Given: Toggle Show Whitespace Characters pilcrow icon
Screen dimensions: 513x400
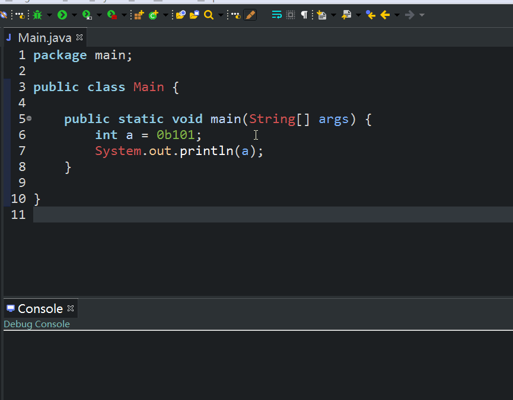Looking at the screenshot, I should pos(304,15).
